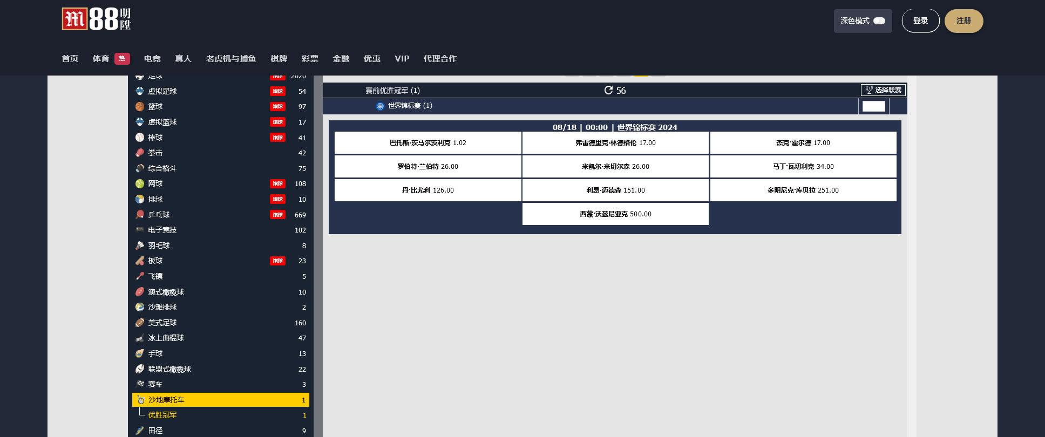Open the 优惠 promotions menu
1045x437 pixels.
(x=372, y=59)
